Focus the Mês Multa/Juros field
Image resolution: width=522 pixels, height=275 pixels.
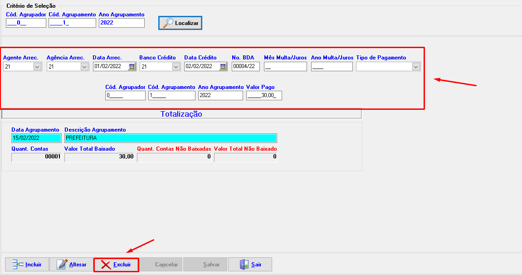(285, 67)
